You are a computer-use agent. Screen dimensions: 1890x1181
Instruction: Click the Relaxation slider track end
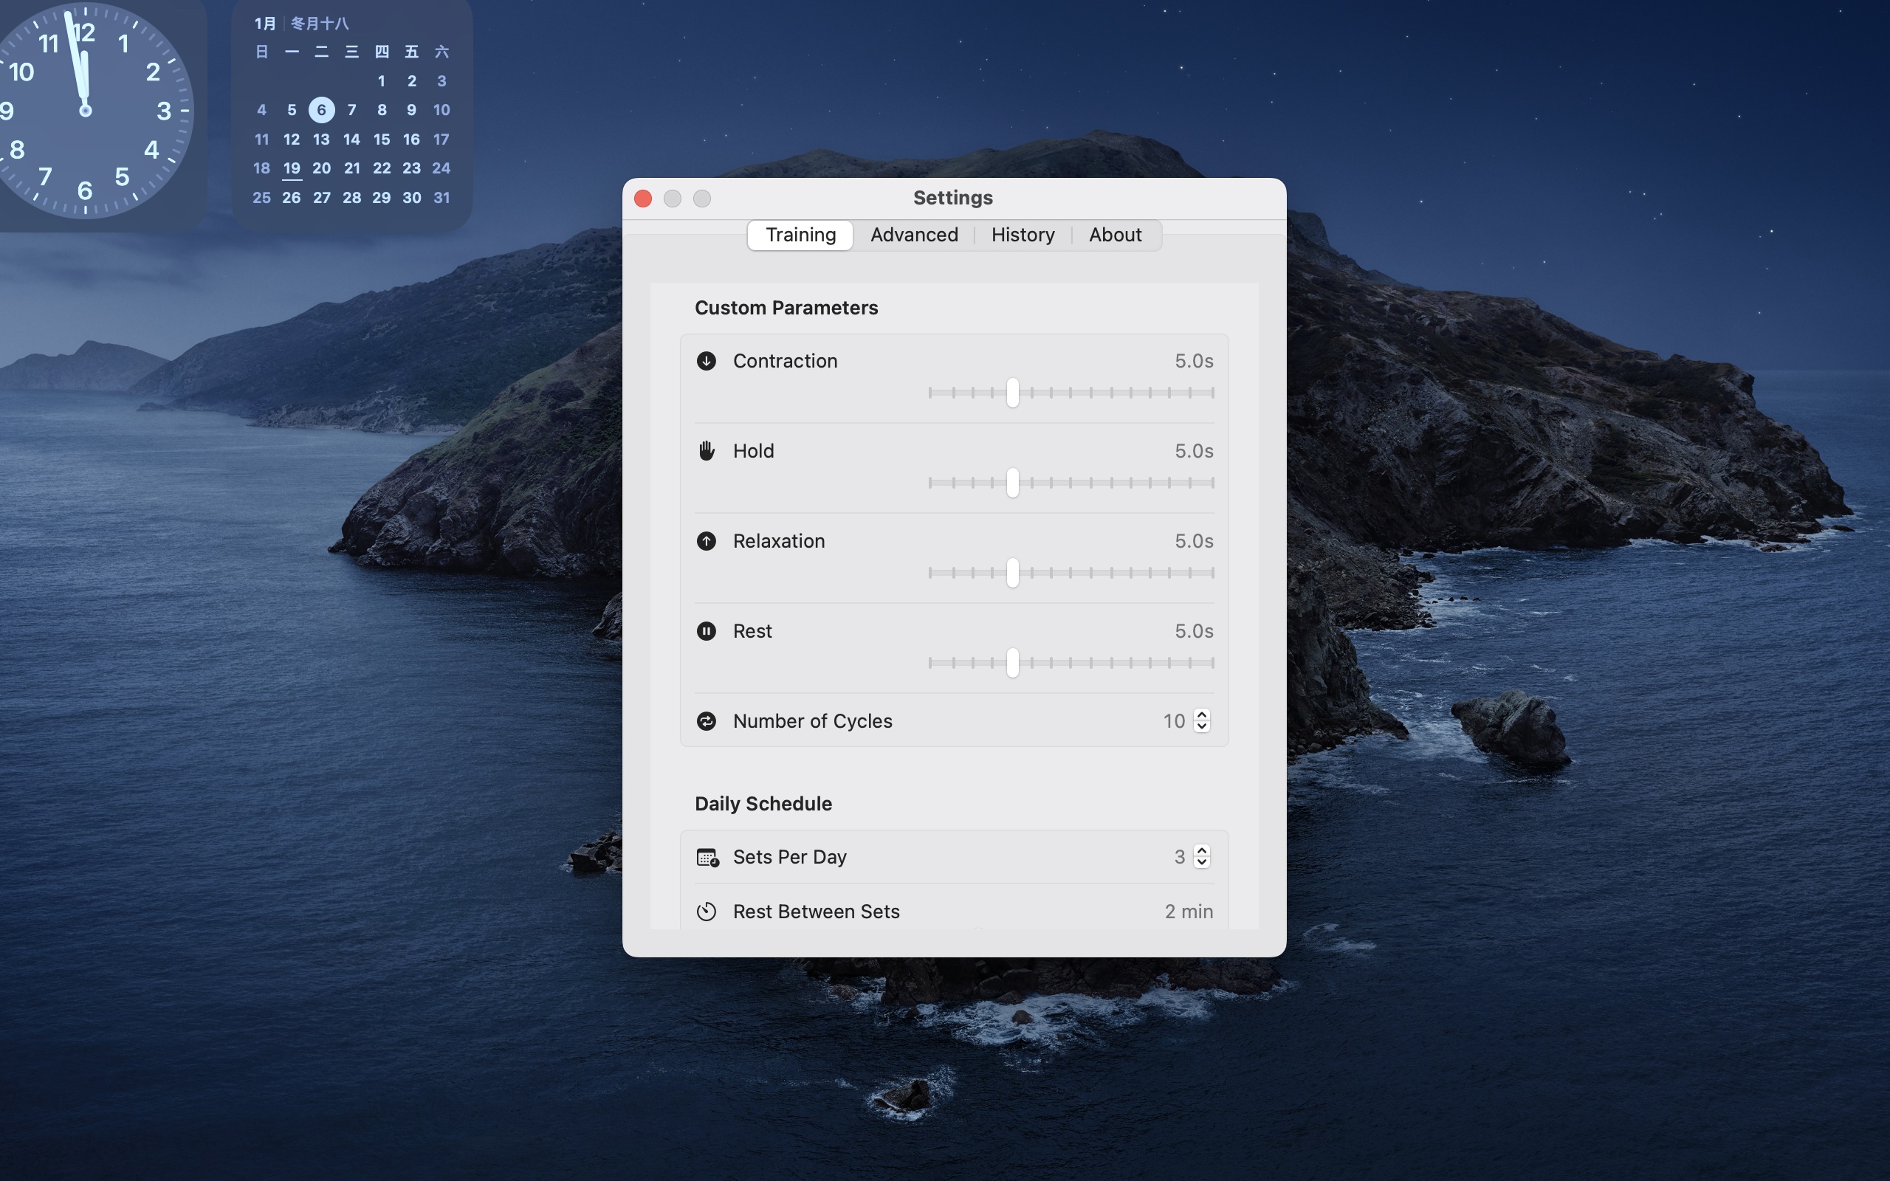click(x=1212, y=574)
